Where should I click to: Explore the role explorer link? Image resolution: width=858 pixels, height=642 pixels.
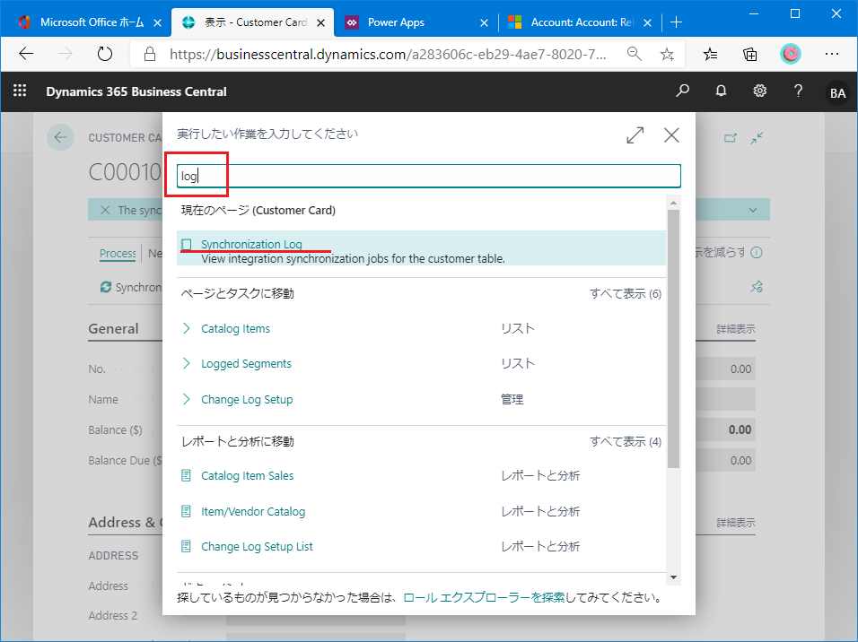point(484,598)
